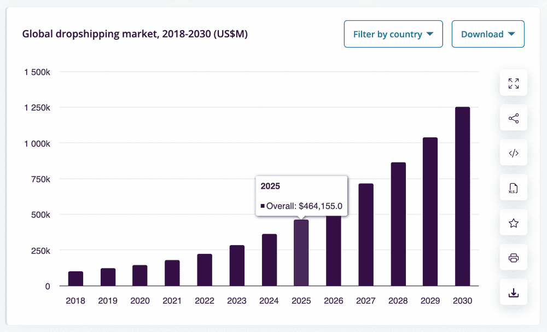Expand the Download dropdown menu
The width and height of the screenshot is (547, 332).
[x=488, y=34]
